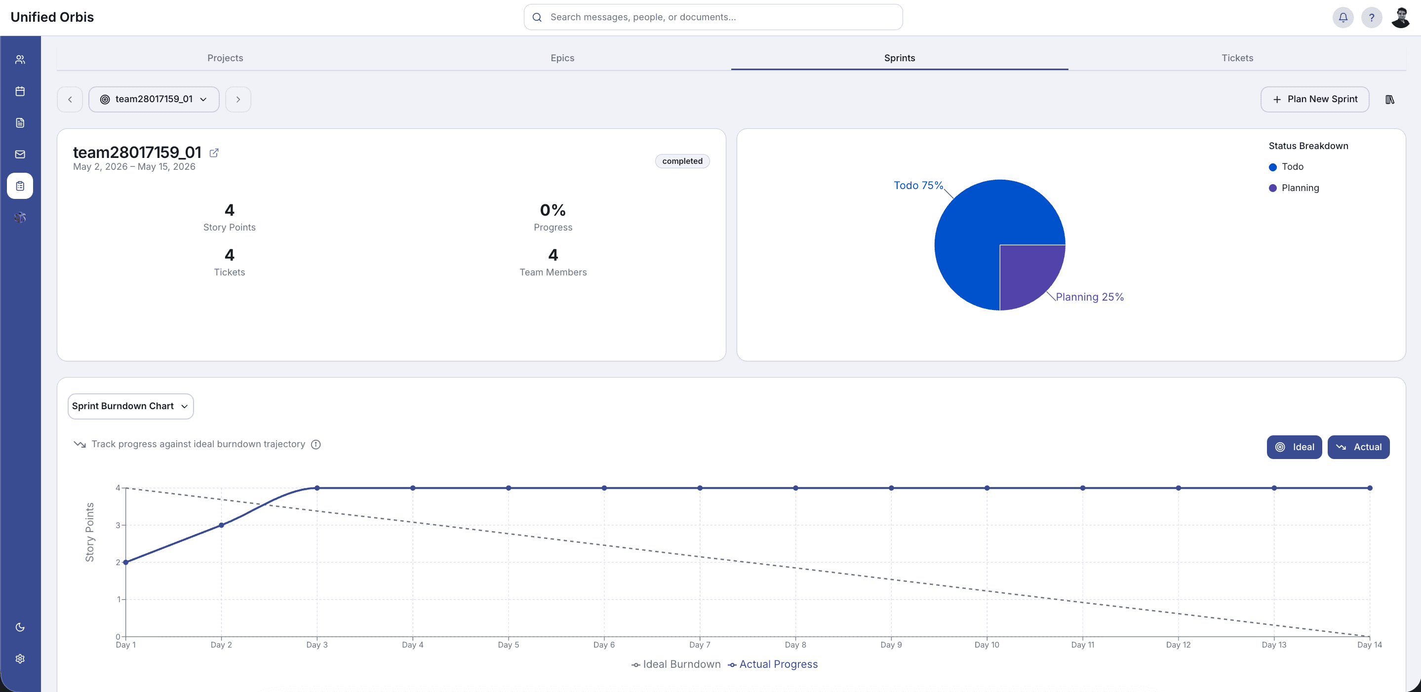The width and height of the screenshot is (1421, 692).
Task: Toggle Todo in Status Breakdown legend
Action: click(1286, 167)
